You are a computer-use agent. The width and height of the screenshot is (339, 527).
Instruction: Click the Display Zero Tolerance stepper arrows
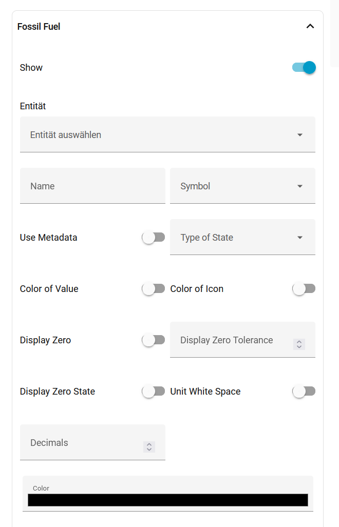tap(299, 344)
